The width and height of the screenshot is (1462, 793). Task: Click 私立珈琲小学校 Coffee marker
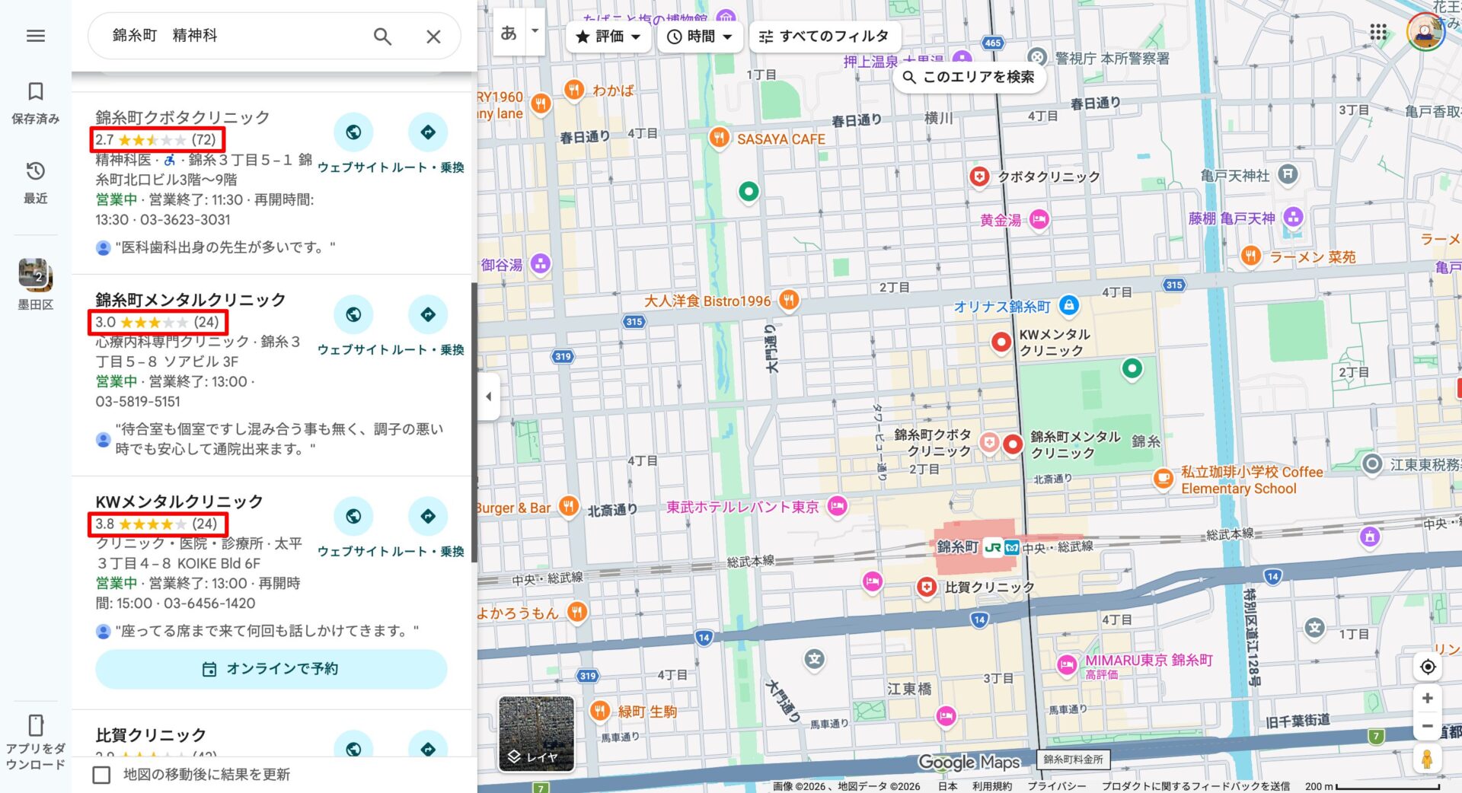1163,479
